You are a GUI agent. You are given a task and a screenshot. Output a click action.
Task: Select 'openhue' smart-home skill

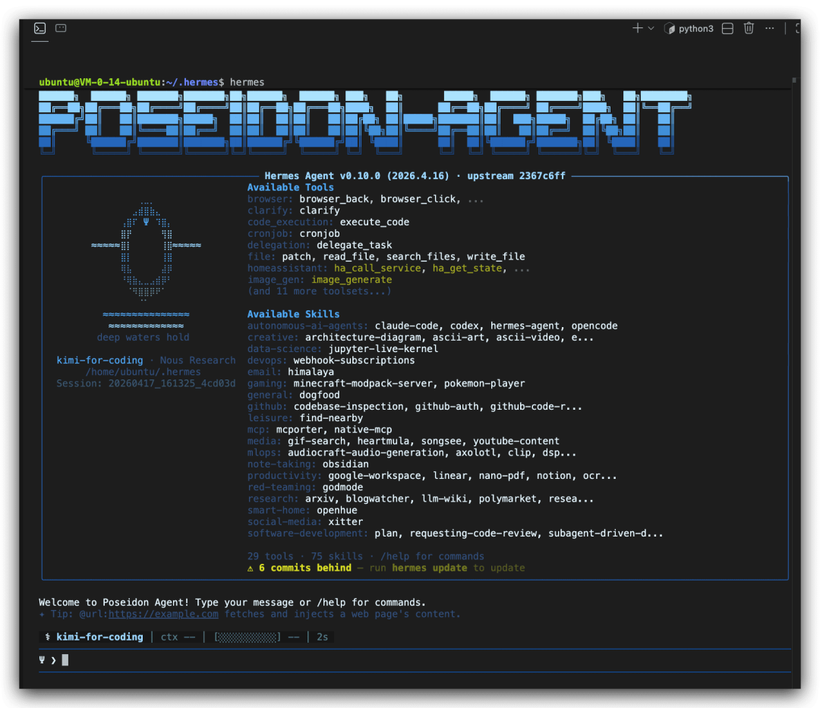[337, 510]
